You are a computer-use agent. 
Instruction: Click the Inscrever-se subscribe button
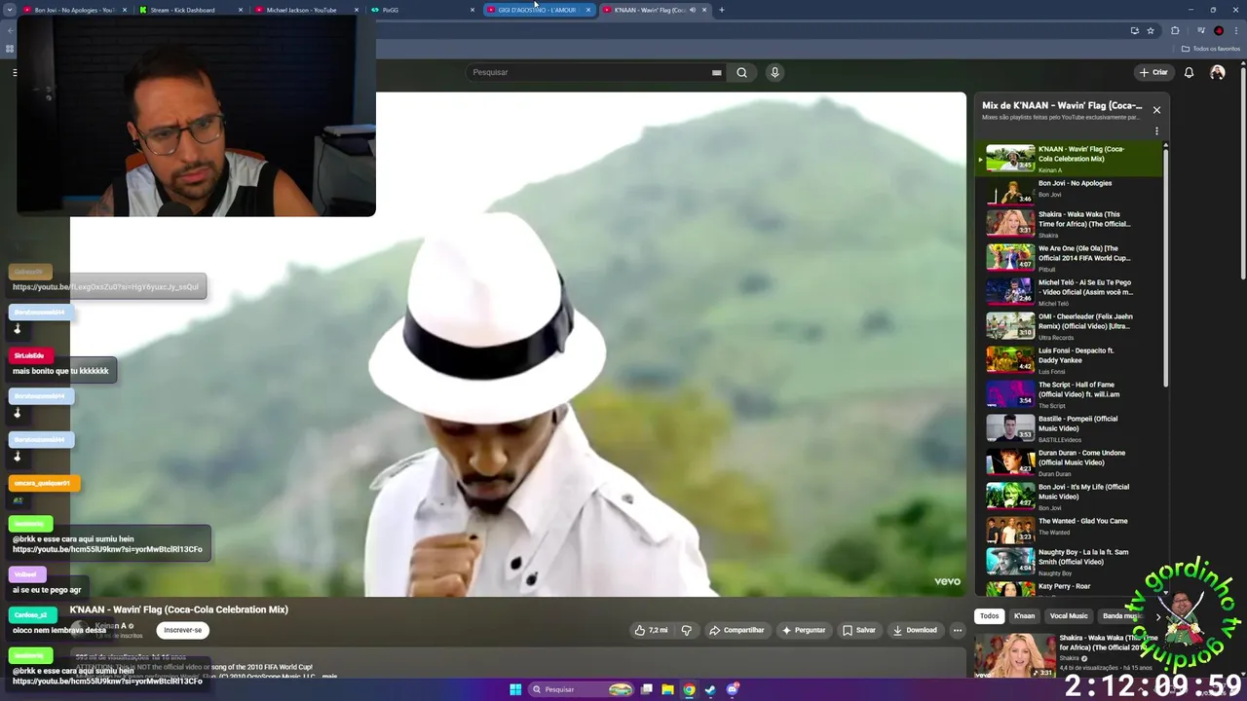(x=182, y=630)
